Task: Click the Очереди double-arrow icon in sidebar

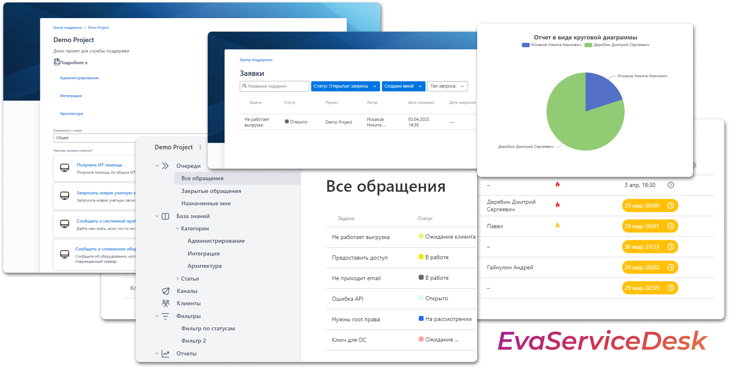Action: tap(165, 166)
